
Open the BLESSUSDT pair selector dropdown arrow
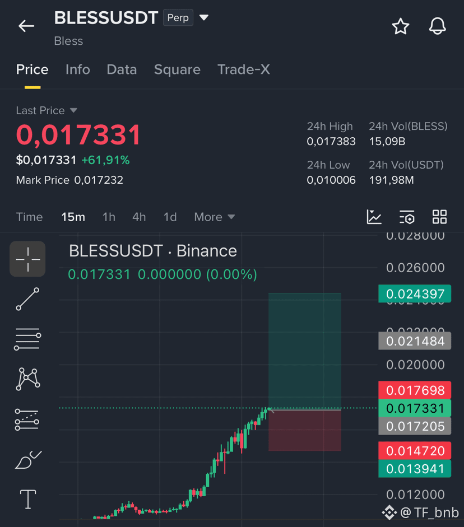[x=204, y=17]
